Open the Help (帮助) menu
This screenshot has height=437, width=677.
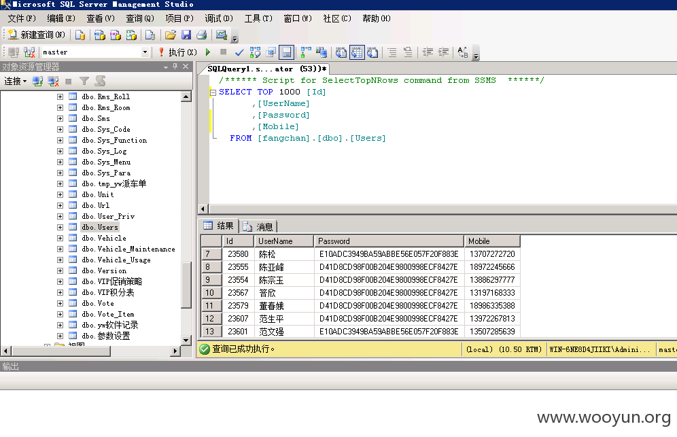[377, 18]
